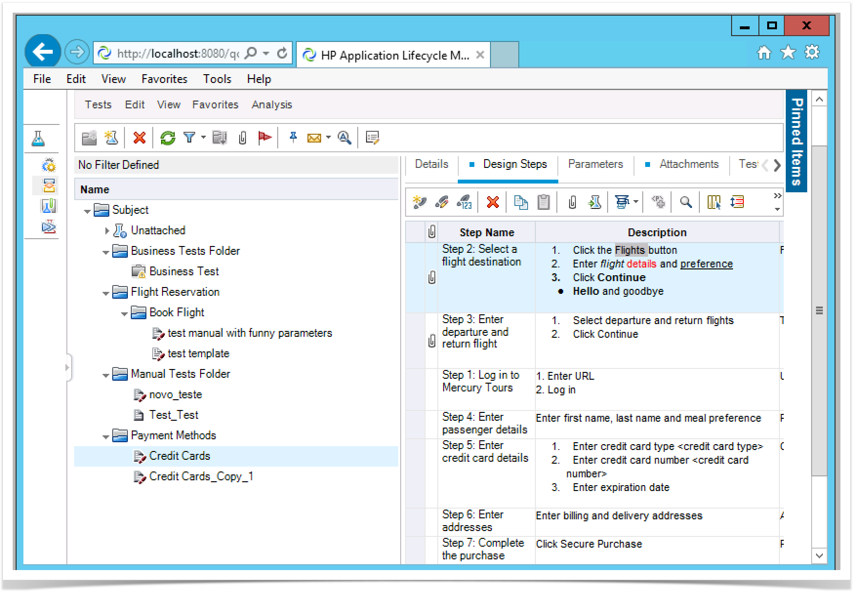Click the Find magnifier icon in Design Steps toolbar
The height and width of the screenshot is (594, 857).
click(x=686, y=202)
